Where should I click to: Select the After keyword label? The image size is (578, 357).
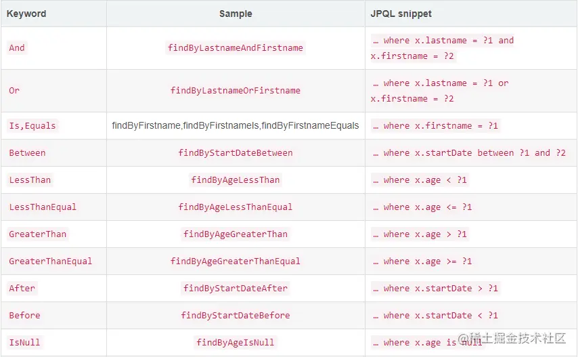point(22,289)
